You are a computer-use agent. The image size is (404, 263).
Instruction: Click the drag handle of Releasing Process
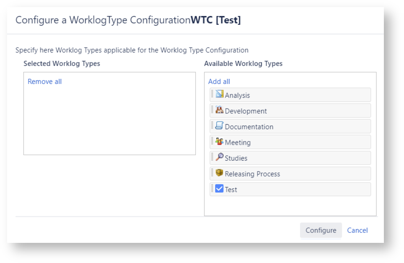coord(213,173)
